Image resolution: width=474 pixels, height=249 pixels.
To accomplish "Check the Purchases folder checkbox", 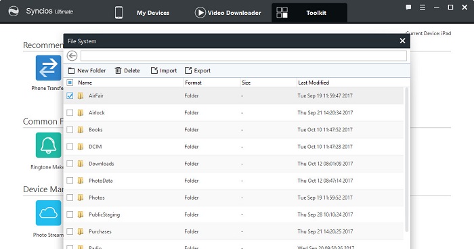I will [70, 231].
